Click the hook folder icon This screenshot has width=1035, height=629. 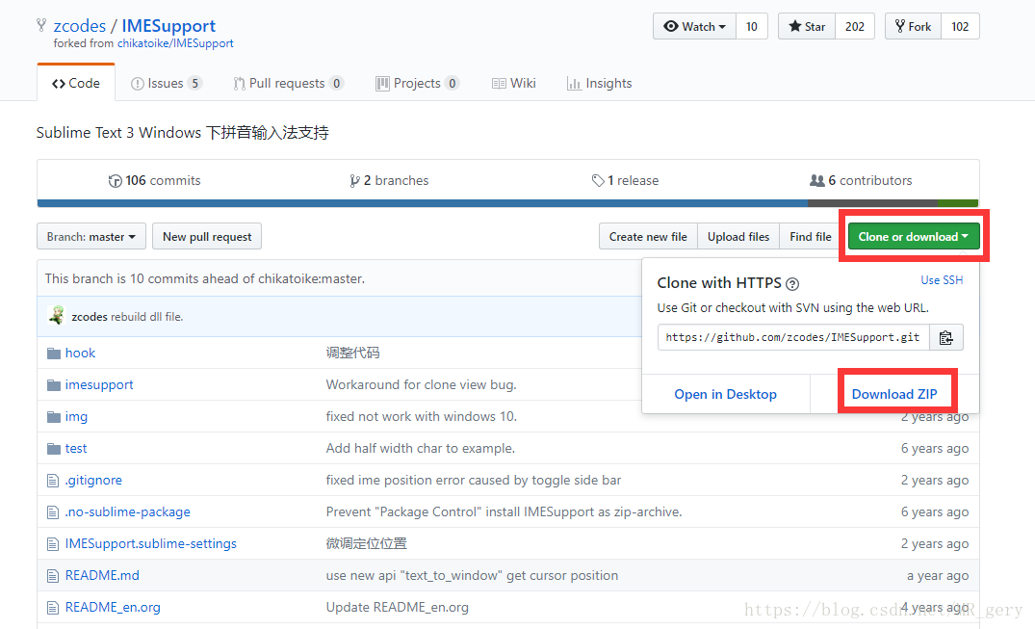54,354
